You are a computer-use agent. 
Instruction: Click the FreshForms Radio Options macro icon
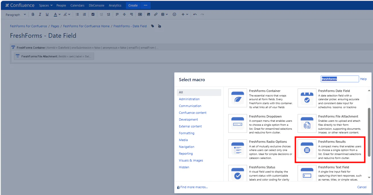tap(238, 149)
